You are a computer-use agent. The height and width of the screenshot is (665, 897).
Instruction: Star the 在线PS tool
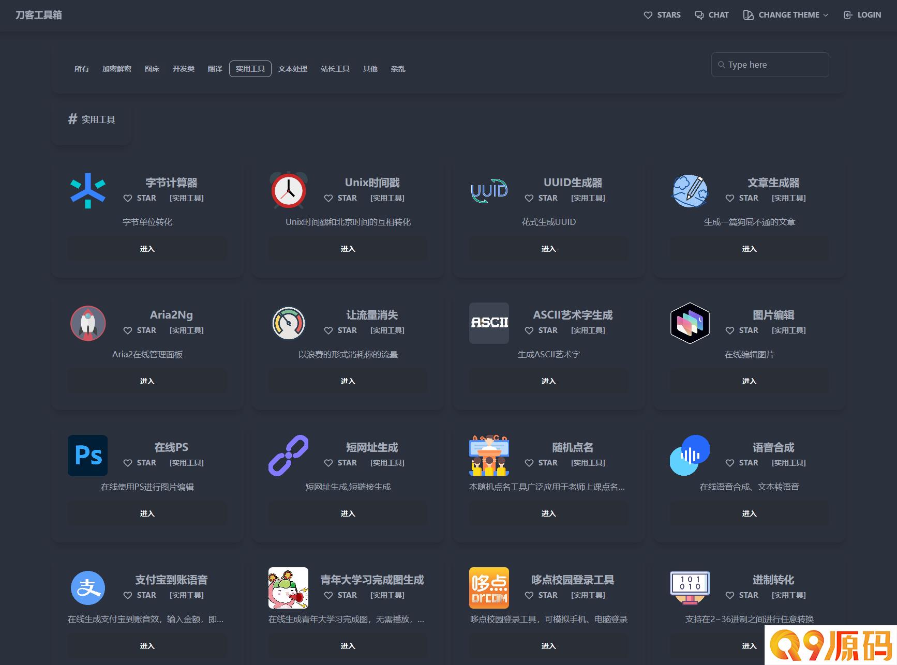140,463
